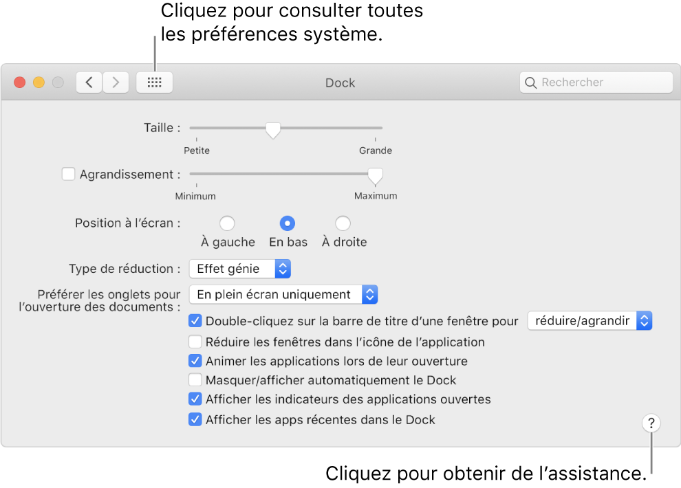Open help with the question mark button
681x488 pixels.
(651, 423)
